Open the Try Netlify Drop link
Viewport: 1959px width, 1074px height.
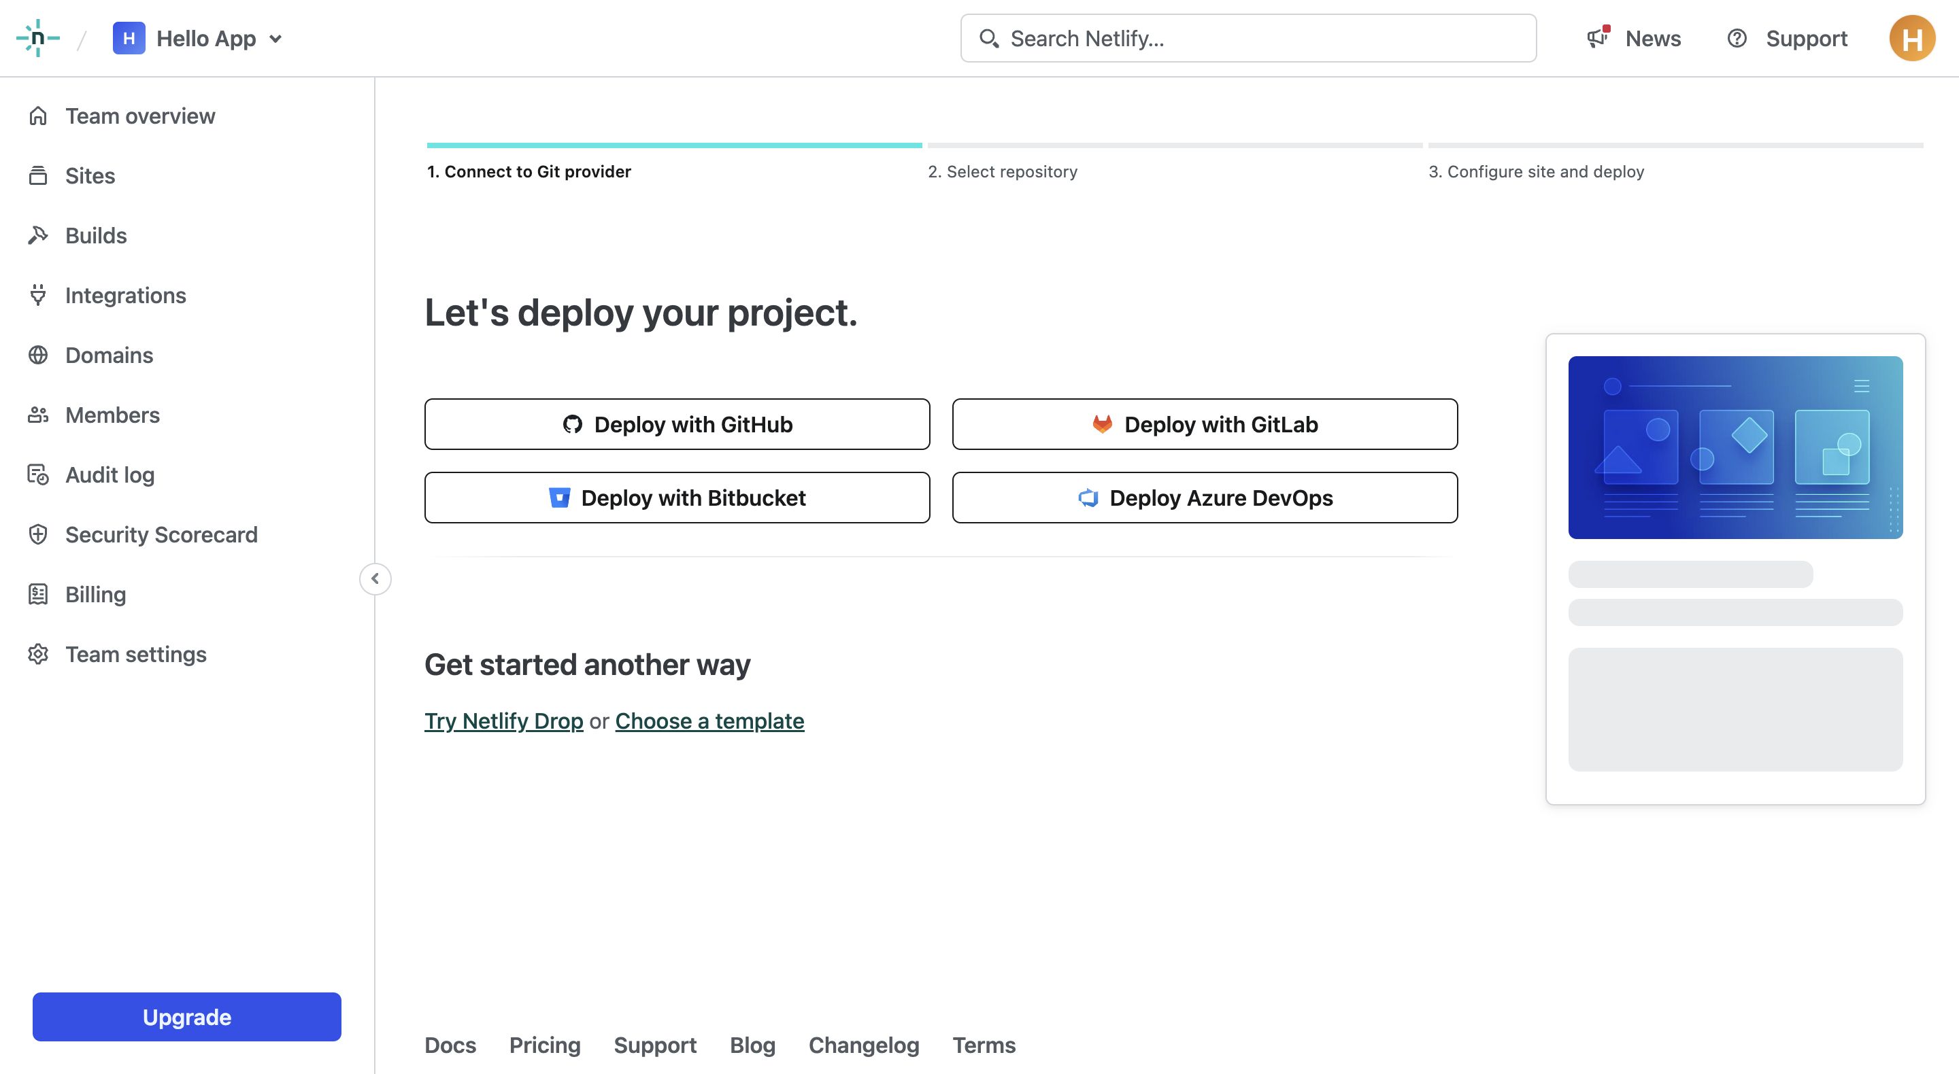(503, 721)
